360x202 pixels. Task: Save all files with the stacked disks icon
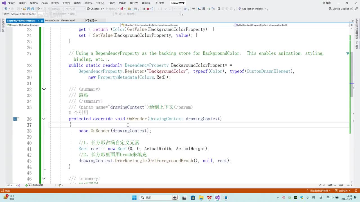coord(33,9)
